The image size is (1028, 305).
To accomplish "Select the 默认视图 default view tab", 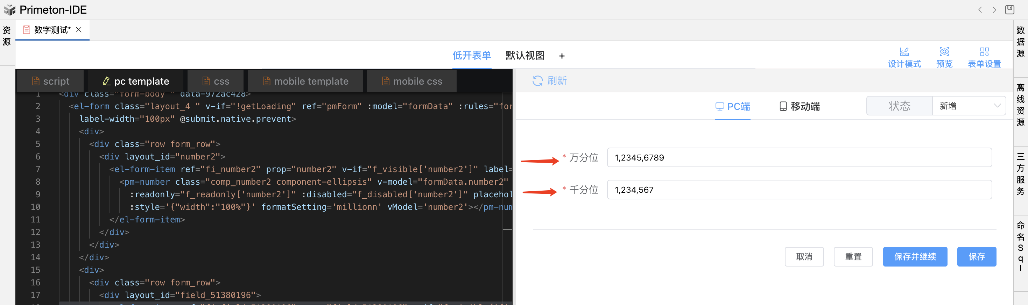I will (525, 56).
